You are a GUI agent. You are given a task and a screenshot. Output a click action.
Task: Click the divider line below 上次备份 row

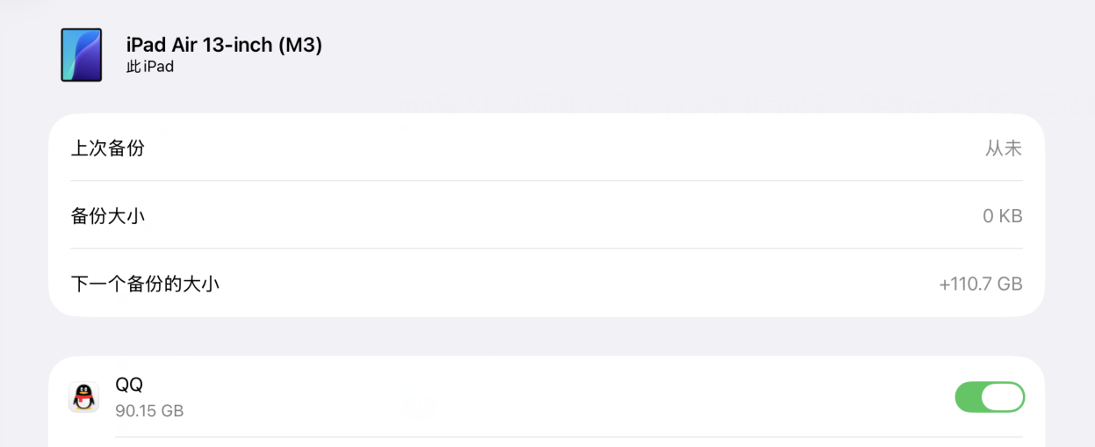click(546, 181)
